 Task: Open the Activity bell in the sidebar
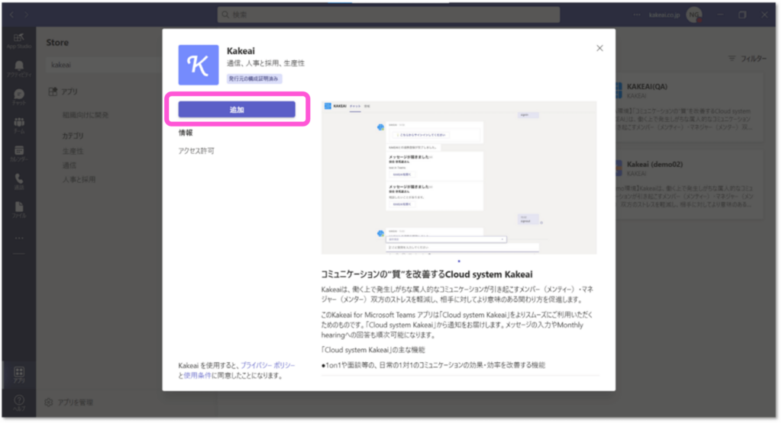(19, 69)
